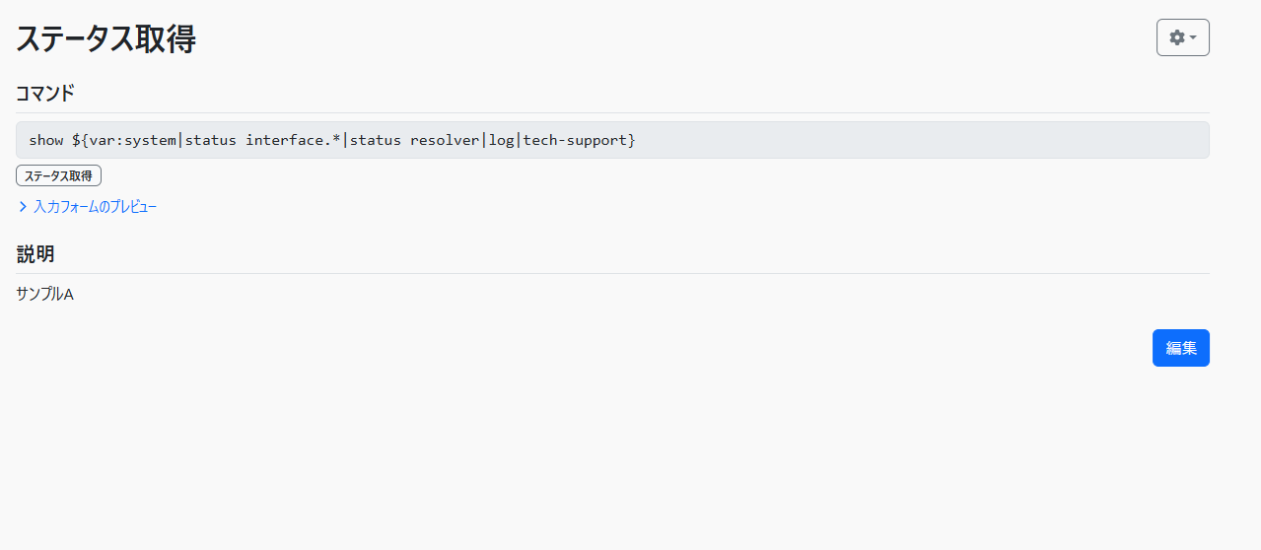Click the ステータス取得 page title heading
Image resolution: width=1261 pixels, height=550 pixels.
105,39
